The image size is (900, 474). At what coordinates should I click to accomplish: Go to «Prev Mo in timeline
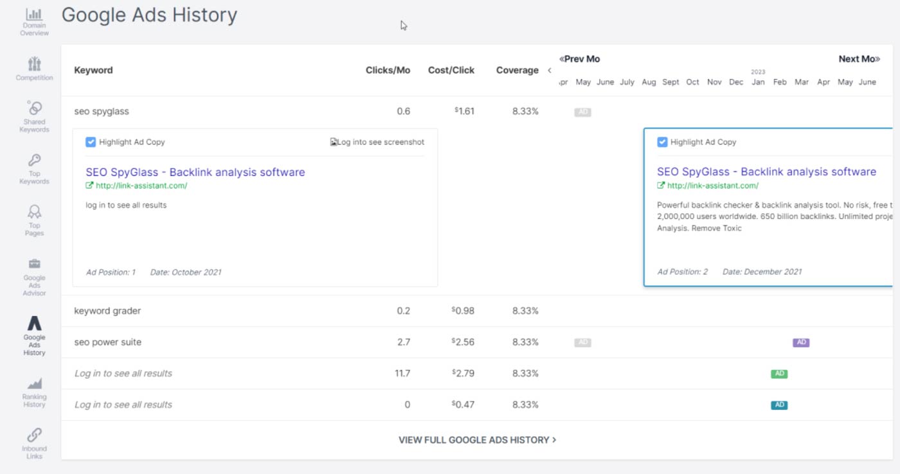[x=580, y=59]
